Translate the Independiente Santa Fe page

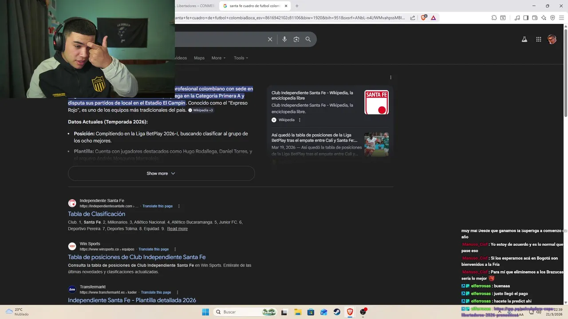pyautogui.click(x=158, y=206)
